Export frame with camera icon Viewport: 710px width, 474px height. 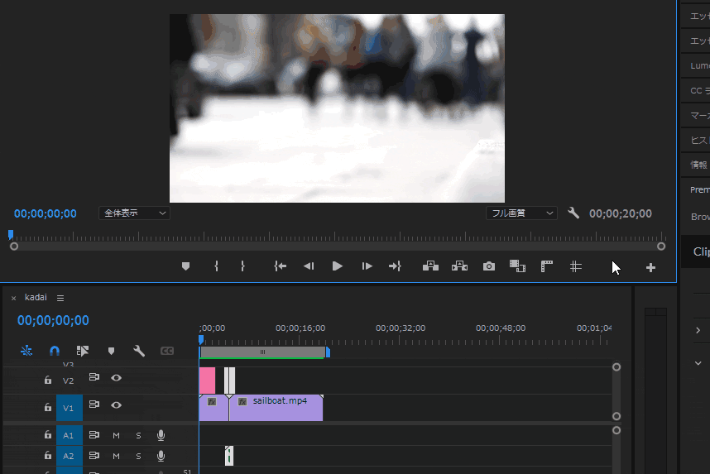point(488,266)
